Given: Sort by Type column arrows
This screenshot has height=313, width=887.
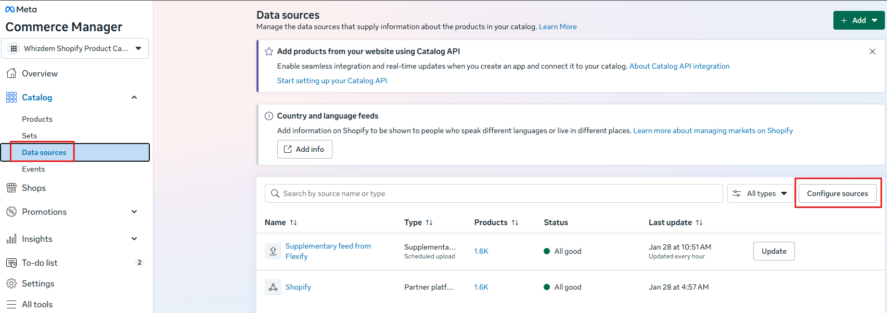Looking at the screenshot, I should click(429, 223).
